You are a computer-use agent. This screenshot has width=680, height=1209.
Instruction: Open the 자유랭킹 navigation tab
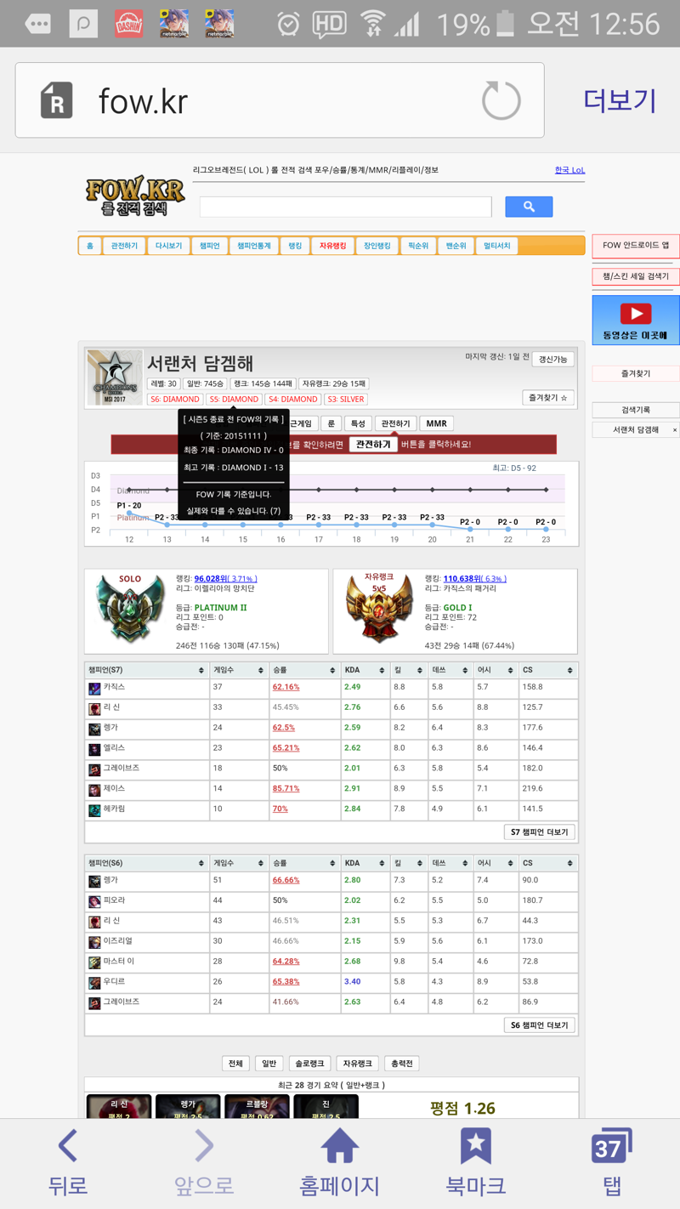[332, 246]
